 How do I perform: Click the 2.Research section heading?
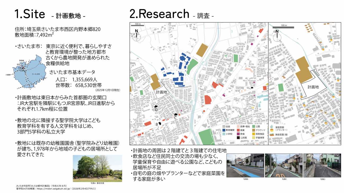coord(159,14)
